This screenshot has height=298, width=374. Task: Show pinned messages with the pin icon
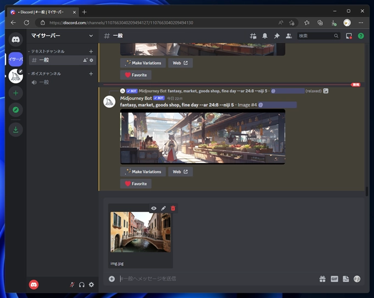click(x=277, y=36)
